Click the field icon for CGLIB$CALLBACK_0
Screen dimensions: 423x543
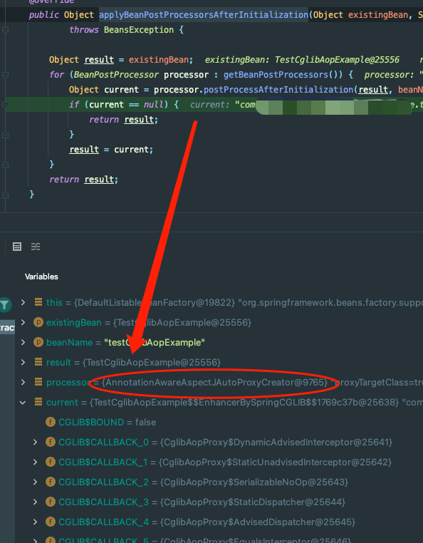pyautogui.click(x=51, y=443)
